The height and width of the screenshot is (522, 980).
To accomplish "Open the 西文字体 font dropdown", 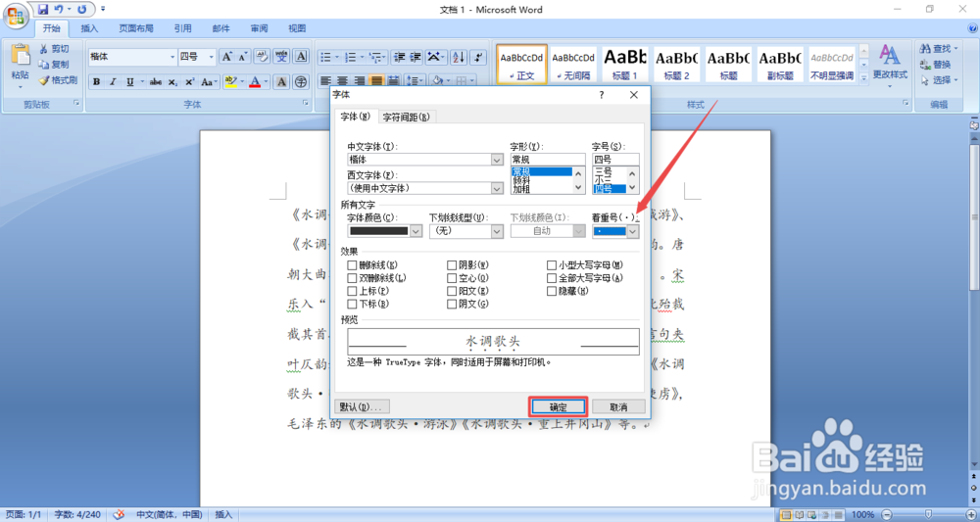I will (497, 188).
